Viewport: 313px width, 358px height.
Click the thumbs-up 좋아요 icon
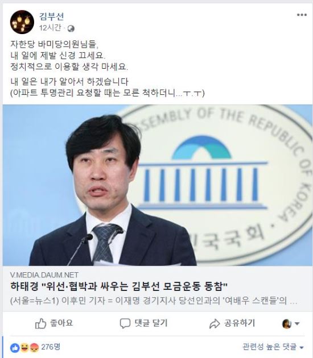pyautogui.click(x=41, y=323)
